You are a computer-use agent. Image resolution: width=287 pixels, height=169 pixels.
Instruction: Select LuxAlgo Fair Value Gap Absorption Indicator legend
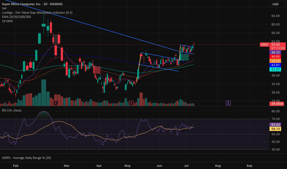[37, 12]
